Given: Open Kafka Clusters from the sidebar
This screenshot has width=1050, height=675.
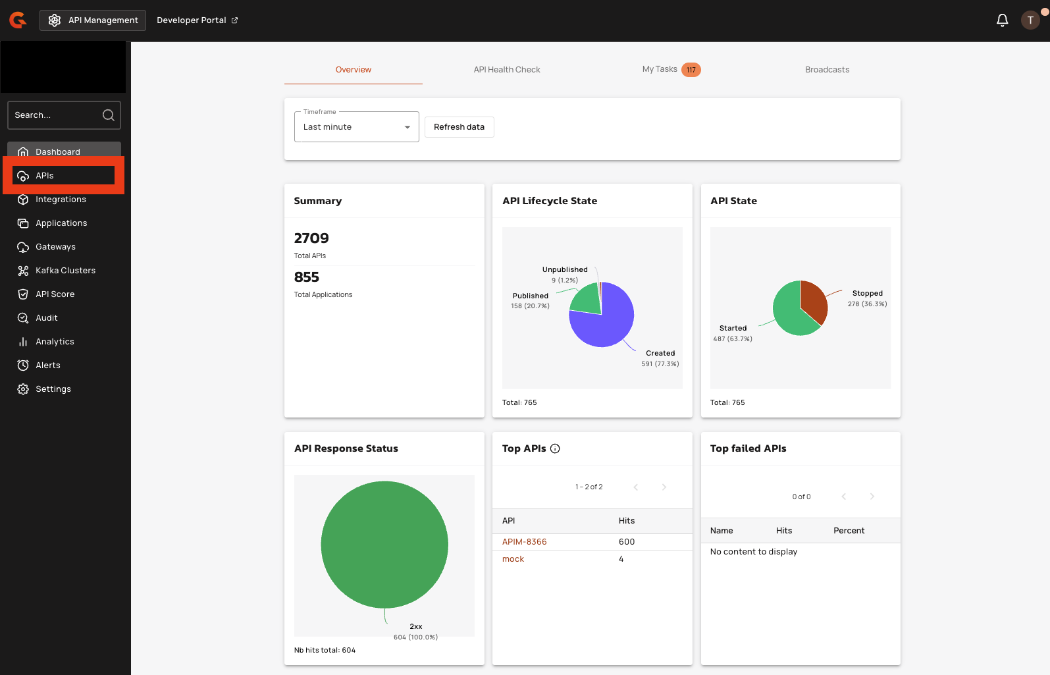Looking at the screenshot, I should (x=65, y=271).
